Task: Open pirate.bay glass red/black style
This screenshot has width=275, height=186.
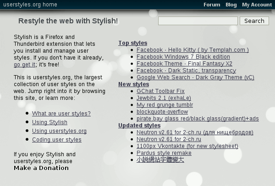Action: (x=198, y=119)
